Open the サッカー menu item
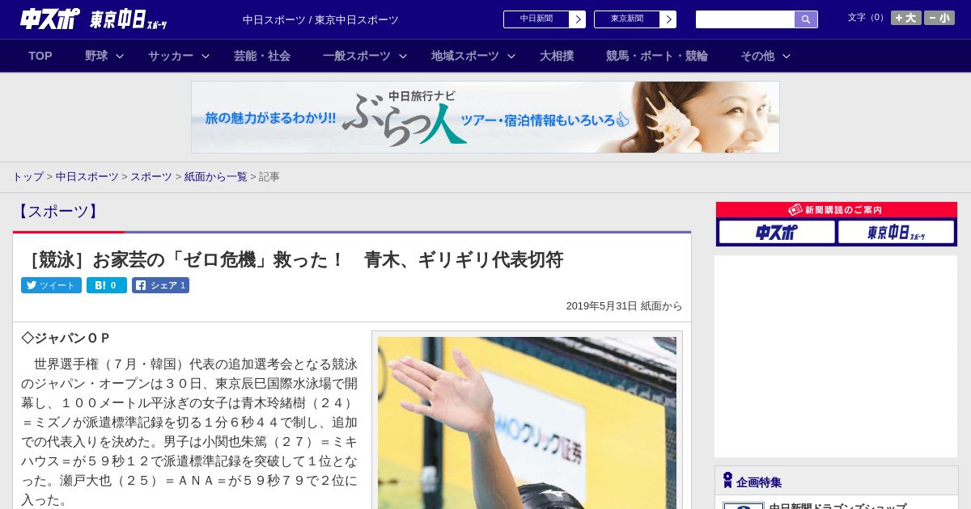The image size is (971, 509). 171,56
